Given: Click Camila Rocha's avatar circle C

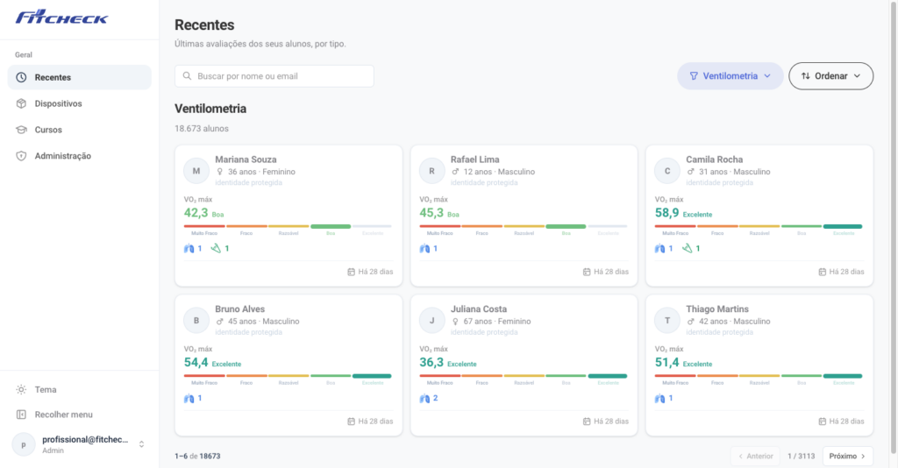Looking at the screenshot, I should coord(667,171).
